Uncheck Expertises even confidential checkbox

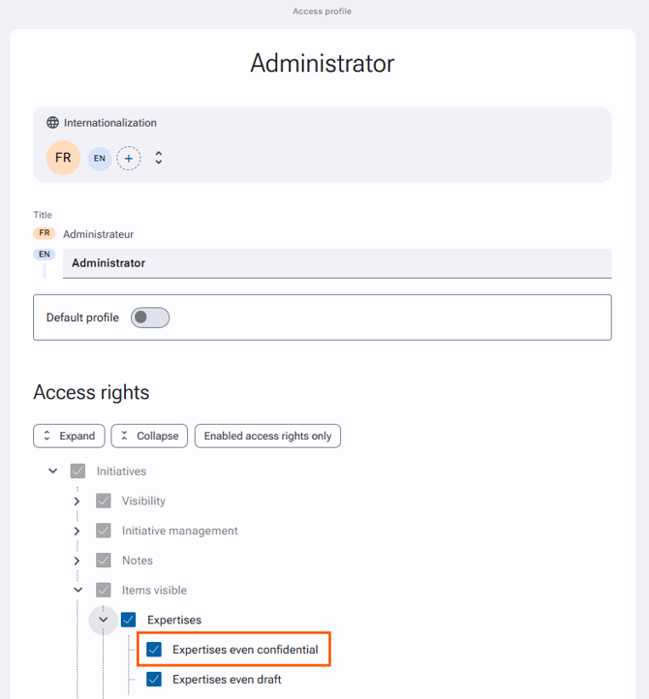click(x=154, y=650)
